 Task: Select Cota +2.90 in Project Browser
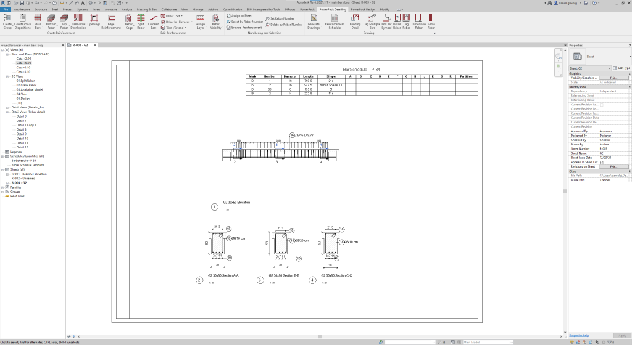pyautogui.click(x=23, y=59)
